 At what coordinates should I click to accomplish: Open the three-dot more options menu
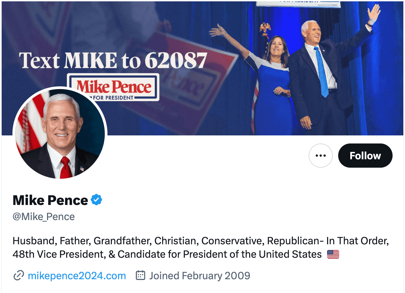click(320, 156)
